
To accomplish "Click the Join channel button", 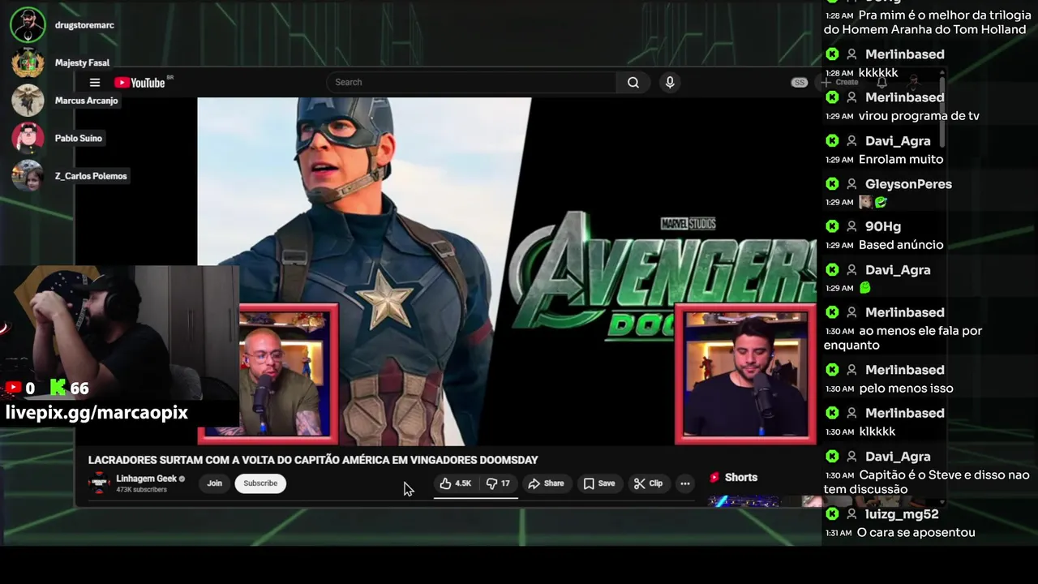I will [x=214, y=483].
